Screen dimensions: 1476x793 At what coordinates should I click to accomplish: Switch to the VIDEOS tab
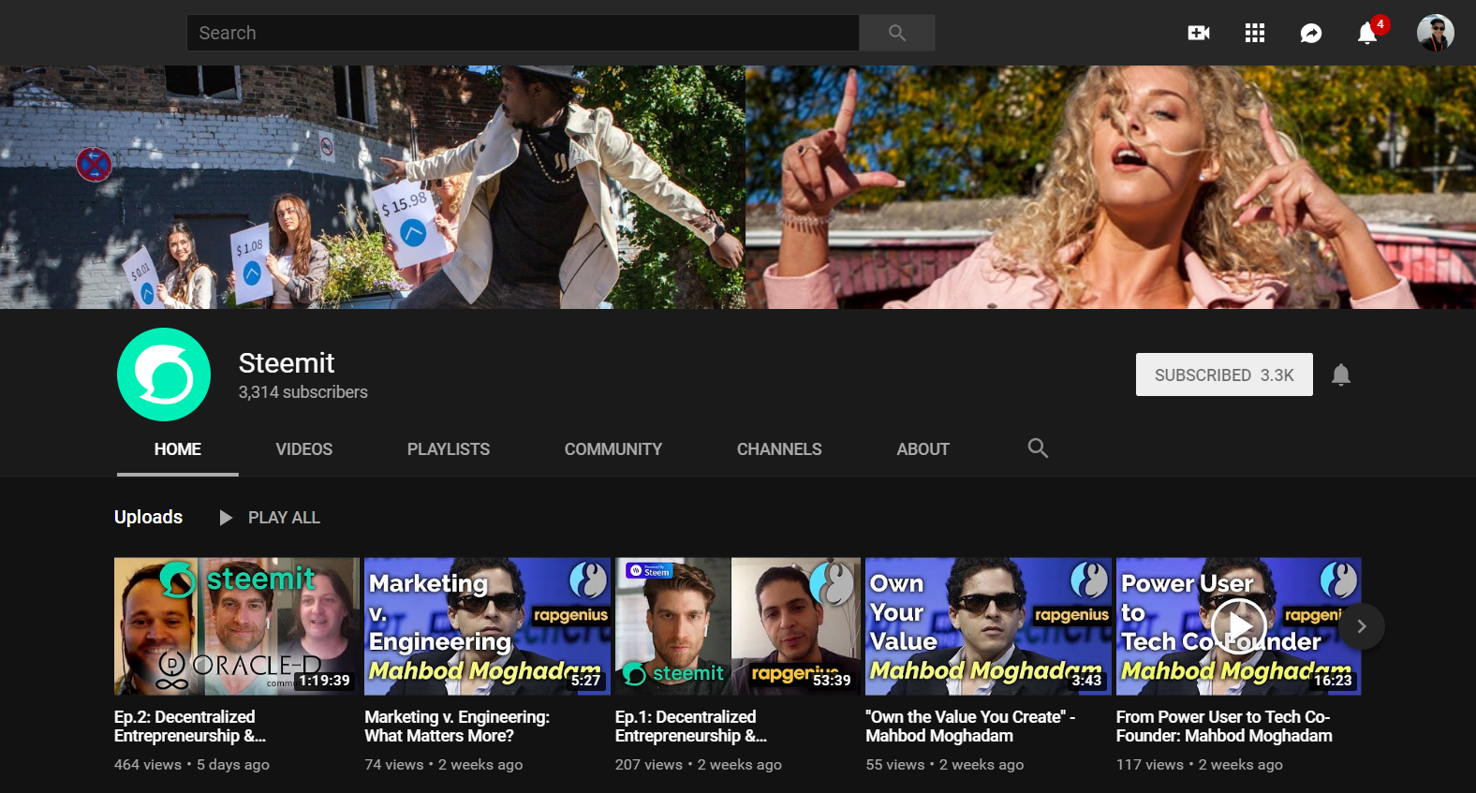[x=304, y=449]
